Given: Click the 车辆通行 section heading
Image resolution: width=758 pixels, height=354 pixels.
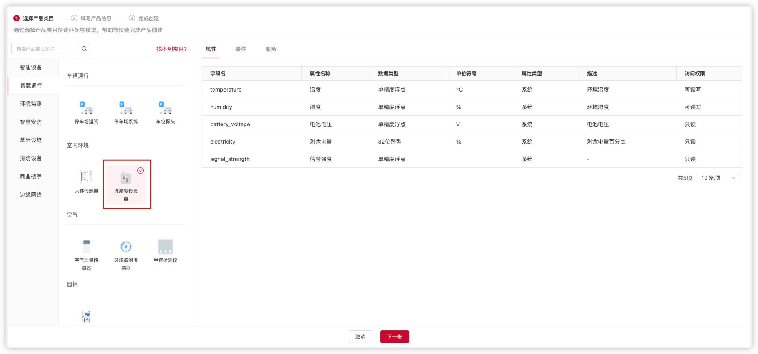Looking at the screenshot, I should point(78,76).
